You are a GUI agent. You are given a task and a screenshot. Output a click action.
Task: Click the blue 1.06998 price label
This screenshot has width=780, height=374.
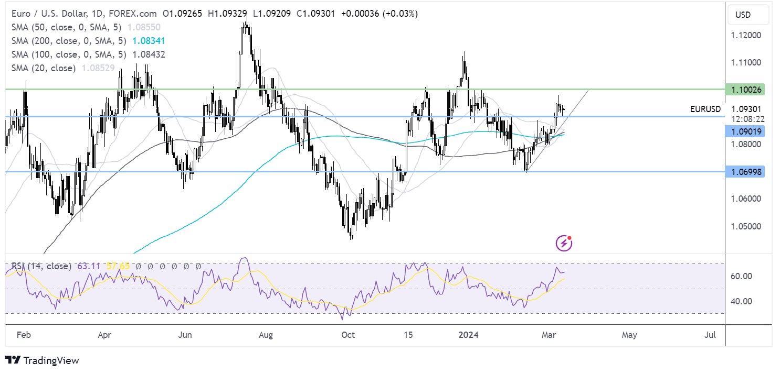coord(744,171)
